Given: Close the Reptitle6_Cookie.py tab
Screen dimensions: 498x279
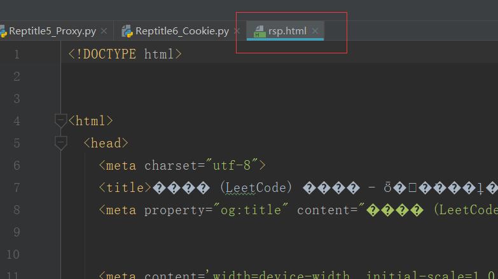Looking at the screenshot, I should pyautogui.click(x=237, y=31).
